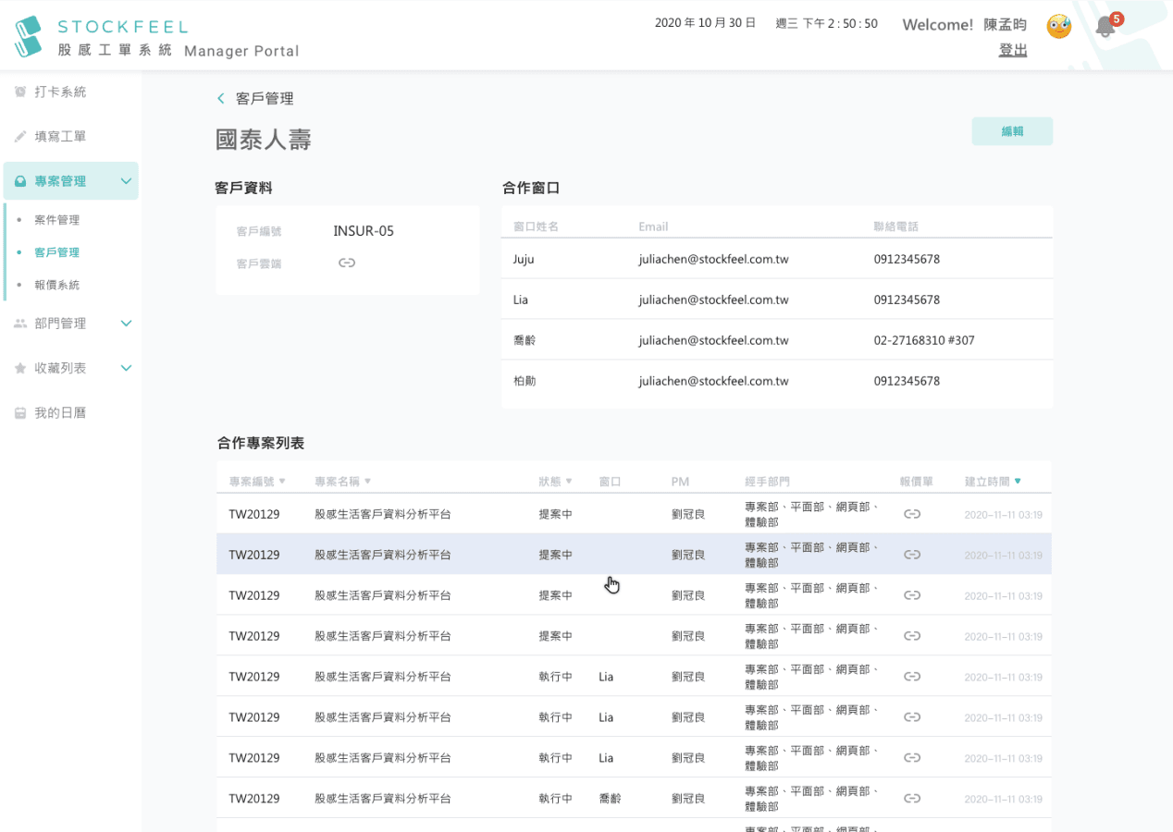This screenshot has width=1173, height=832.
Task: Click the 我的日曆 calendar icon in sidebar
Action: 20,413
